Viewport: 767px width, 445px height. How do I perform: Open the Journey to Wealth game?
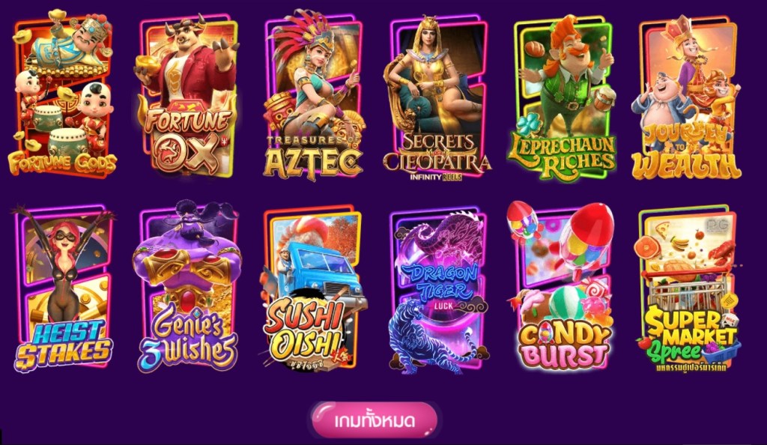[x=686, y=97]
